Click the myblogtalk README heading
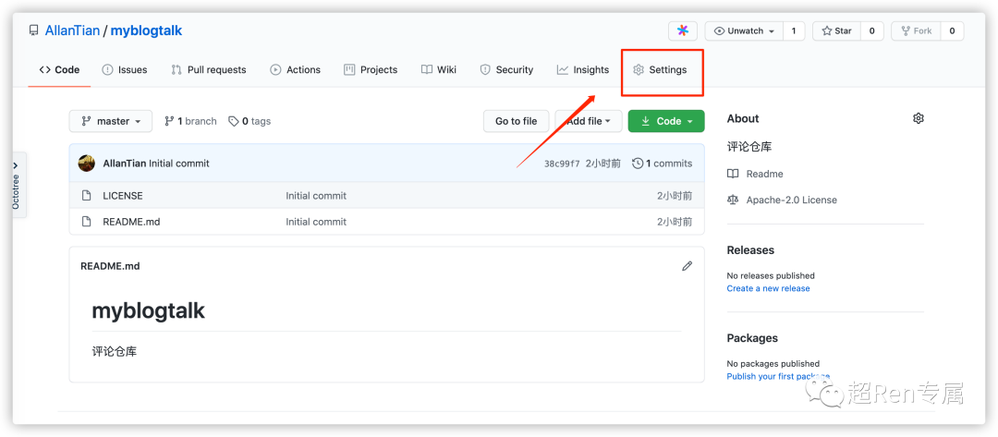The width and height of the screenshot is (998, 437). (x=148, y=311)
